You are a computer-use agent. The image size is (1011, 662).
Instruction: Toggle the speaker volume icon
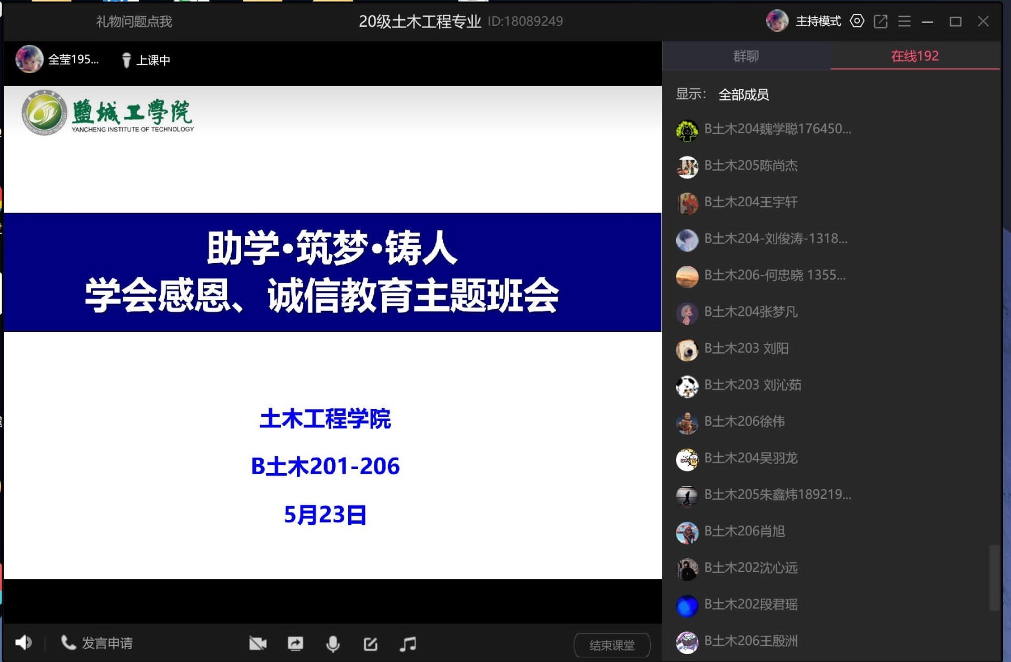click(23, 643)
